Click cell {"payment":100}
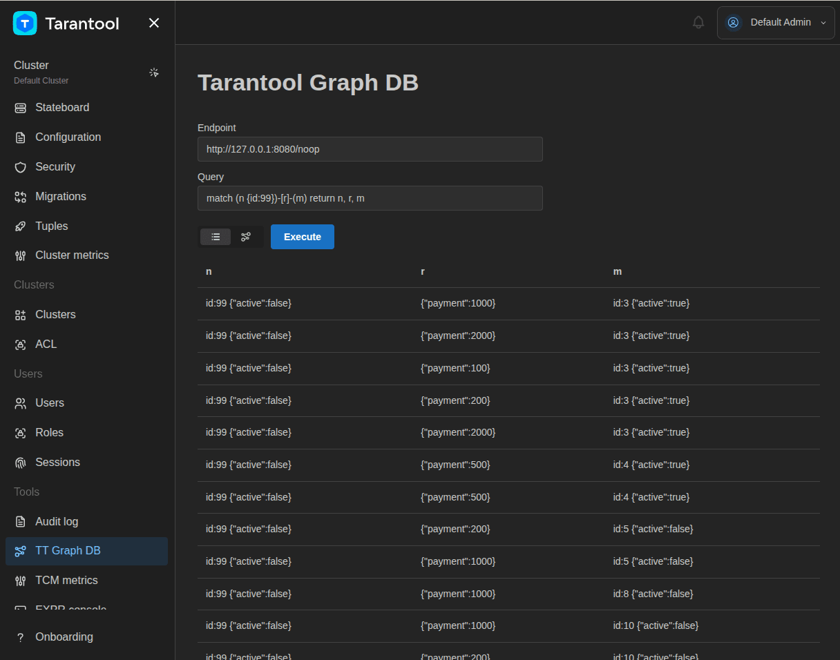Image resolution: width=840 pixels, height=660 pixels. (455, 369)
